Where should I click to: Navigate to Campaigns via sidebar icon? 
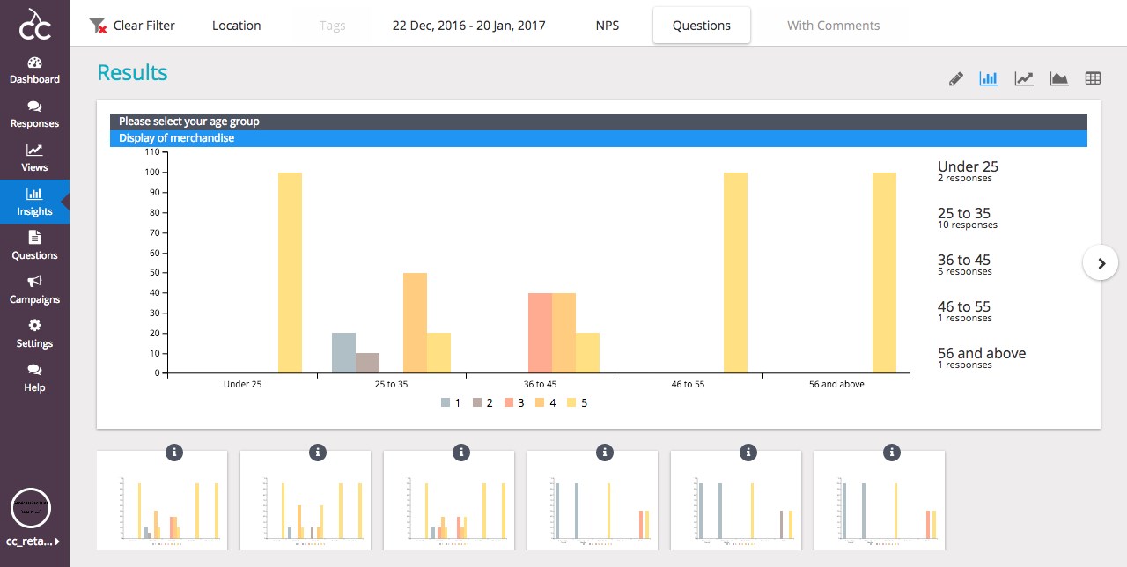click(34, 290)
